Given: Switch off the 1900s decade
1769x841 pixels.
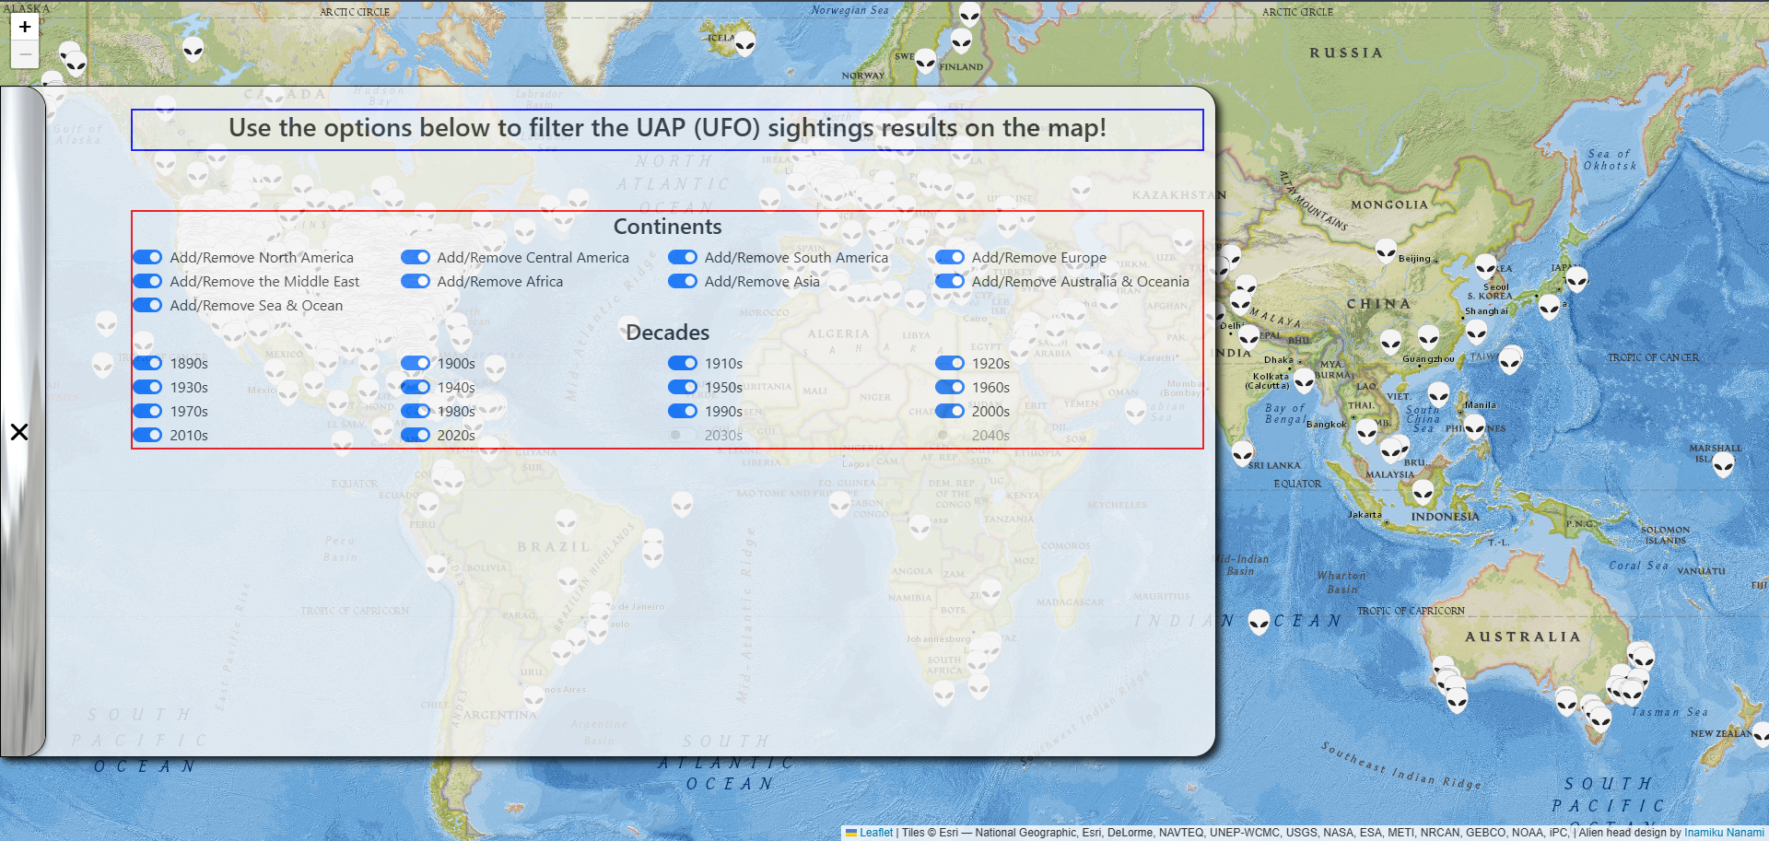Looking at the screenshot, I should [x=416, y=364].
